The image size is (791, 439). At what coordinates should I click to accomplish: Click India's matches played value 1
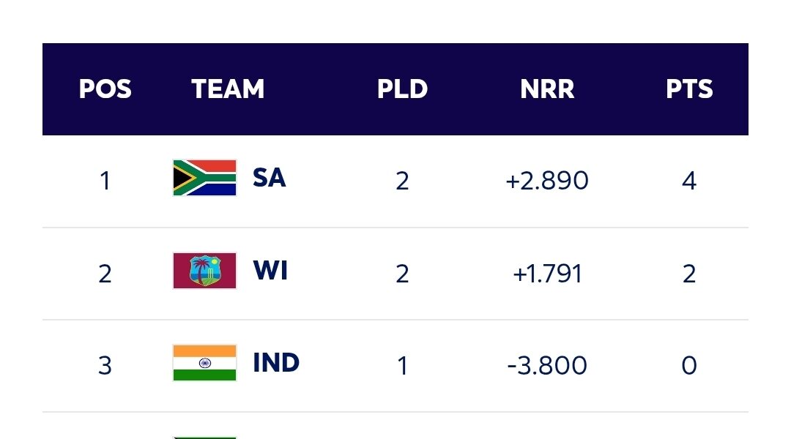[402, 365]
